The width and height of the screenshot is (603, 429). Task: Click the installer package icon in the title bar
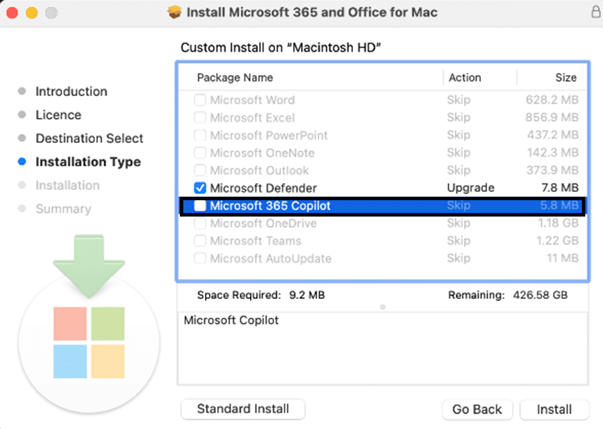pos(174,12)
